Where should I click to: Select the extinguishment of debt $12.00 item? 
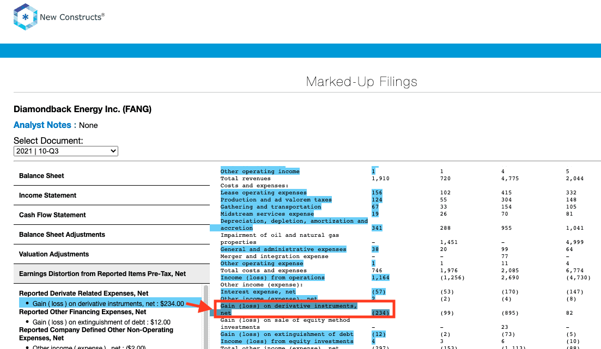101,322
